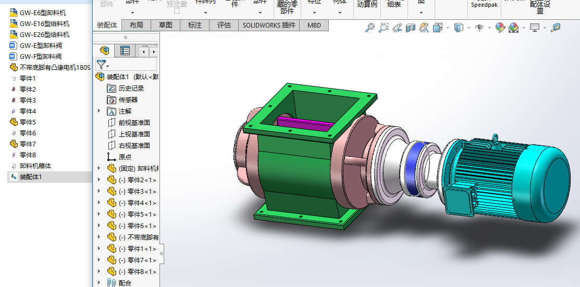Expand the 注解 annotations node
Image resolution: width=580 pixels, height=287 pixels.
pos(99,111)
